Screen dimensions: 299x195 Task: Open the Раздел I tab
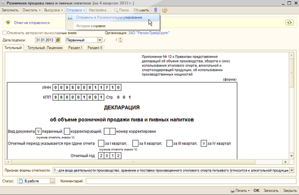click(75, 48)
